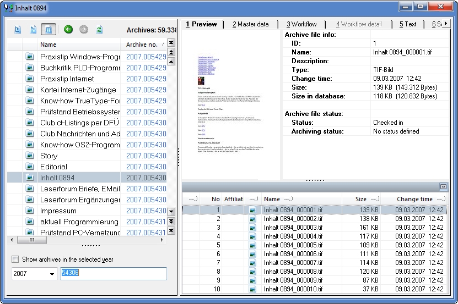Click the gray forward arrow icon

84,30
